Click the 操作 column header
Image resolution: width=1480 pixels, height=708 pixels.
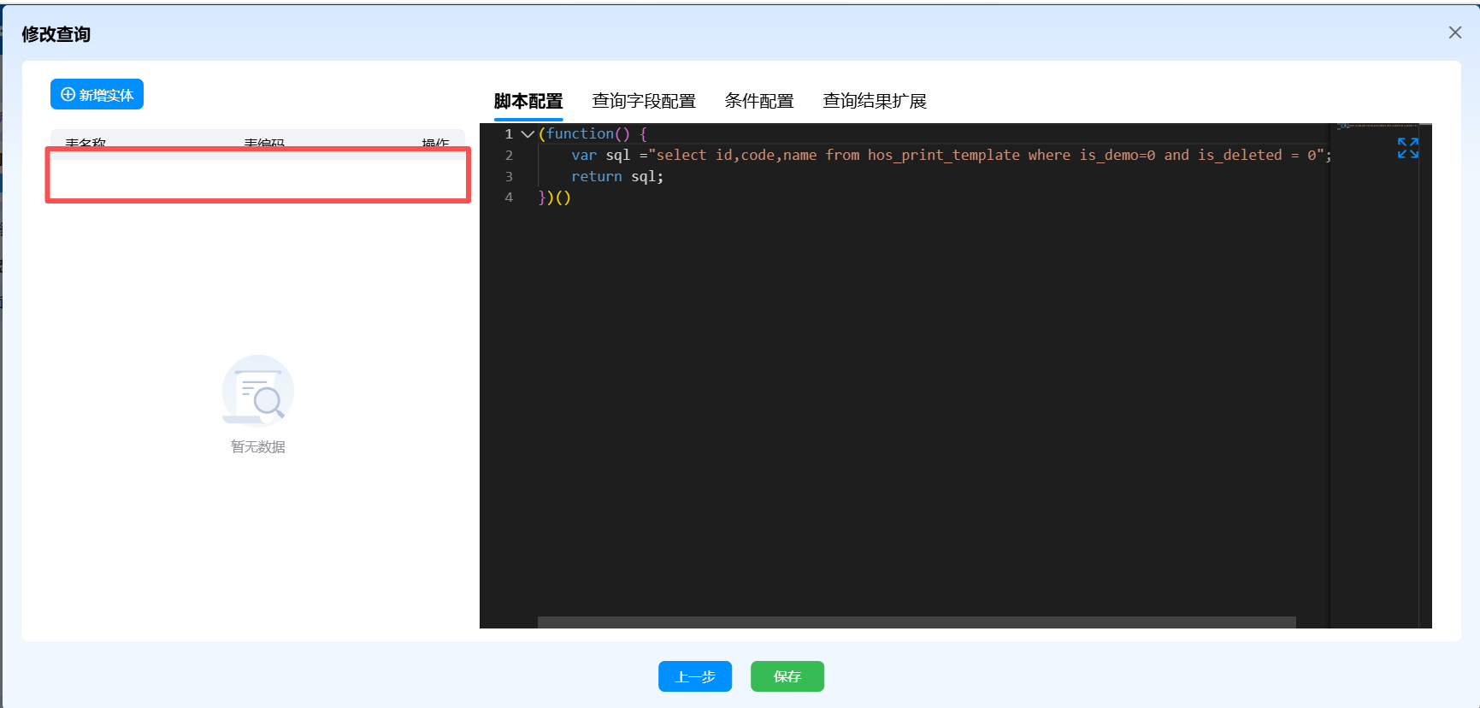(x=435, y=141)
